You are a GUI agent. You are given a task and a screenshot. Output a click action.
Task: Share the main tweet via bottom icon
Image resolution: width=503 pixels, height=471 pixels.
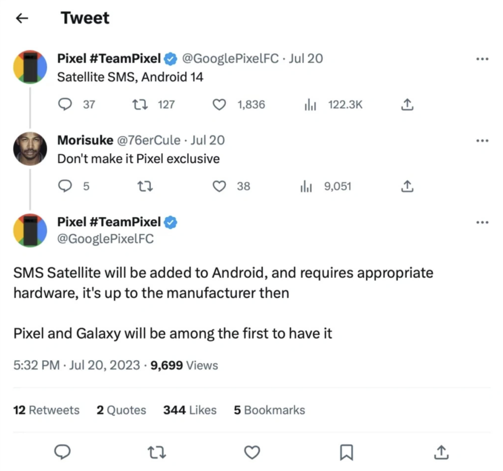[x=441, y=452]
